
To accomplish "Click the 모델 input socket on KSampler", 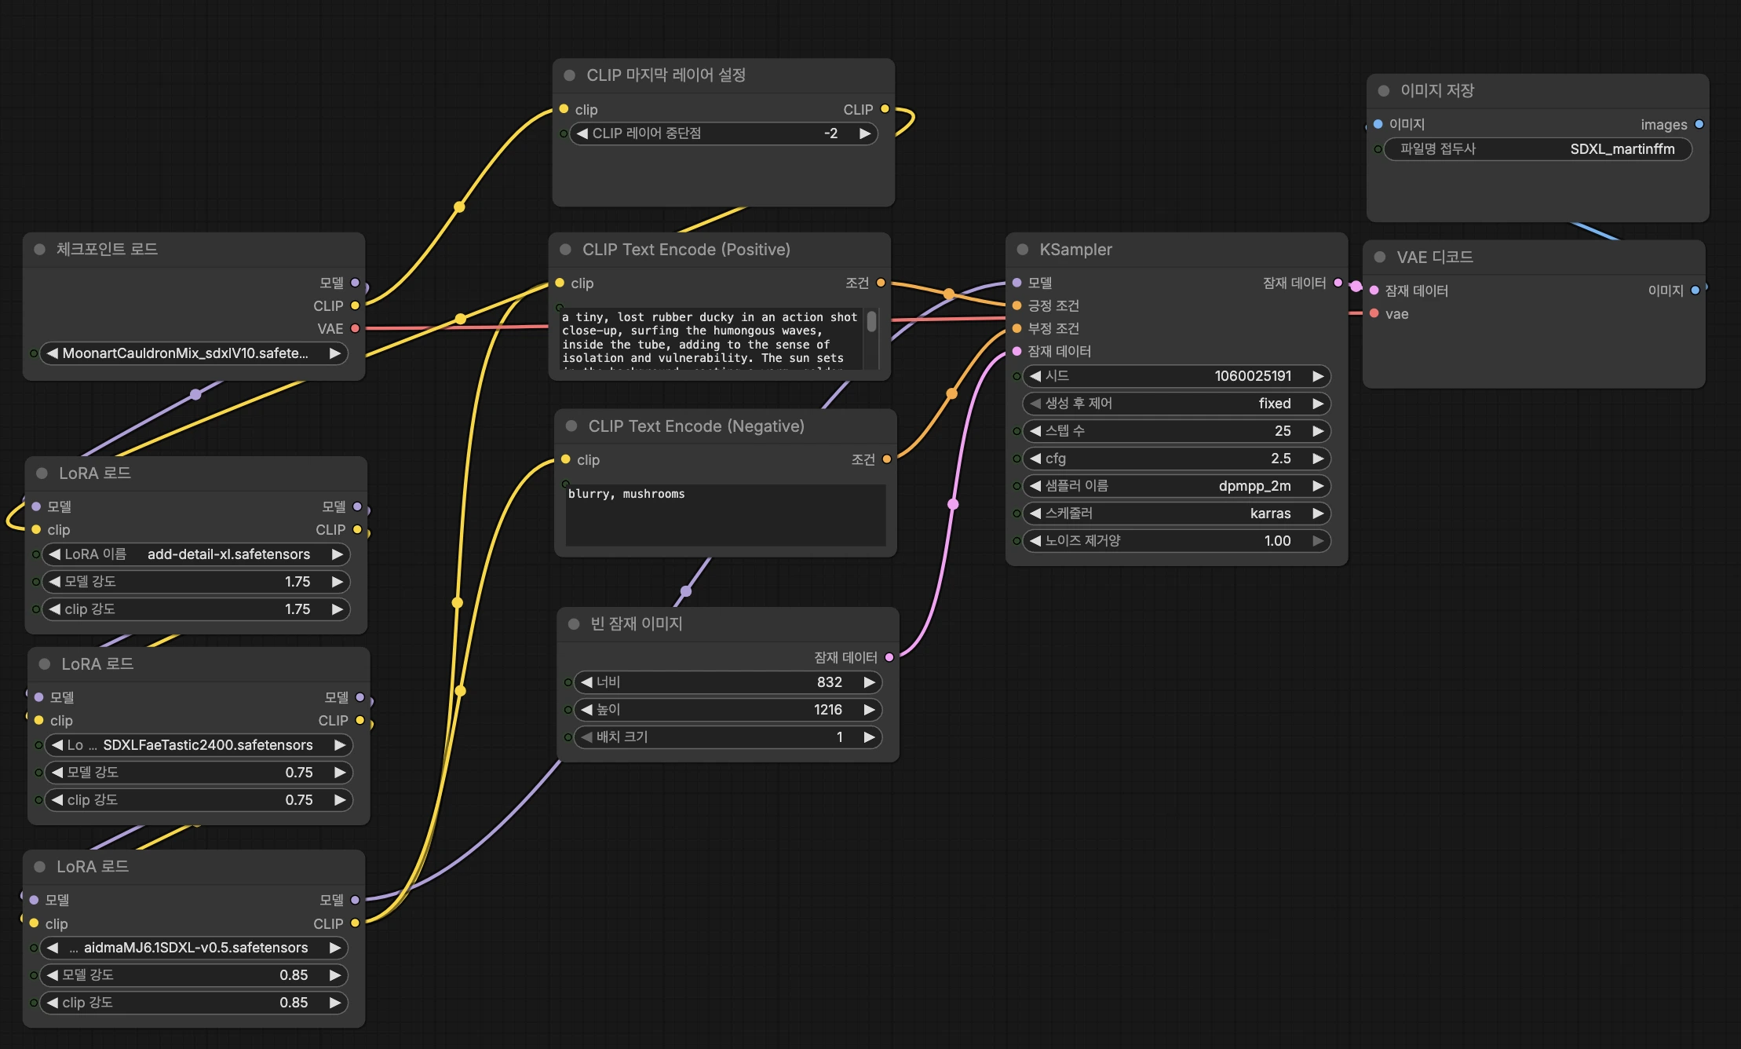I will tap(1017, 283).
